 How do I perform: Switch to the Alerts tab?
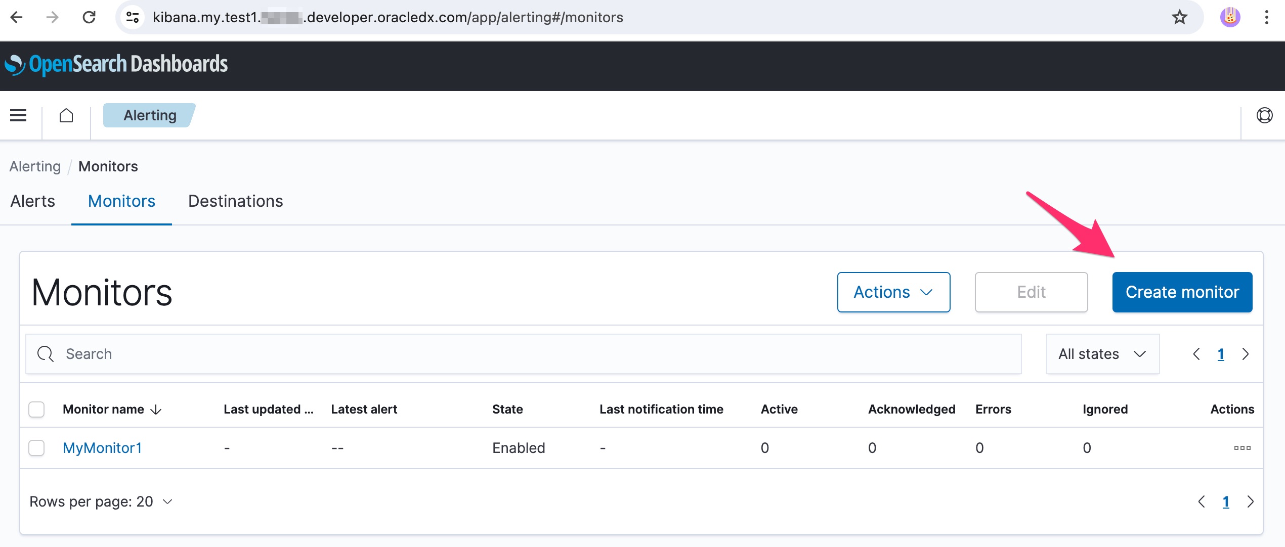tap(33, 201)
